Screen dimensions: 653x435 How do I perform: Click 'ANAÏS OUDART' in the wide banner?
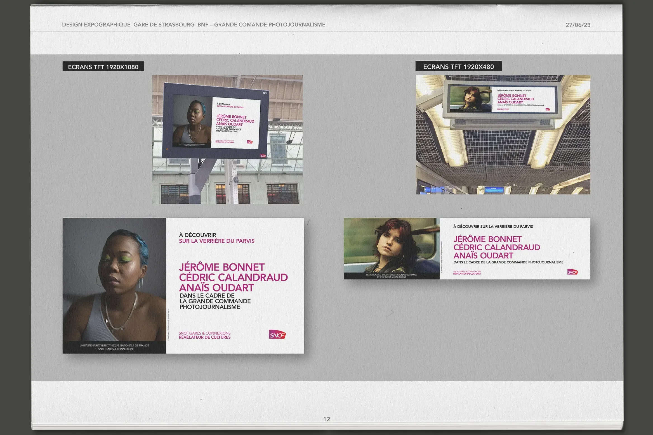click(x=483, y=255)
